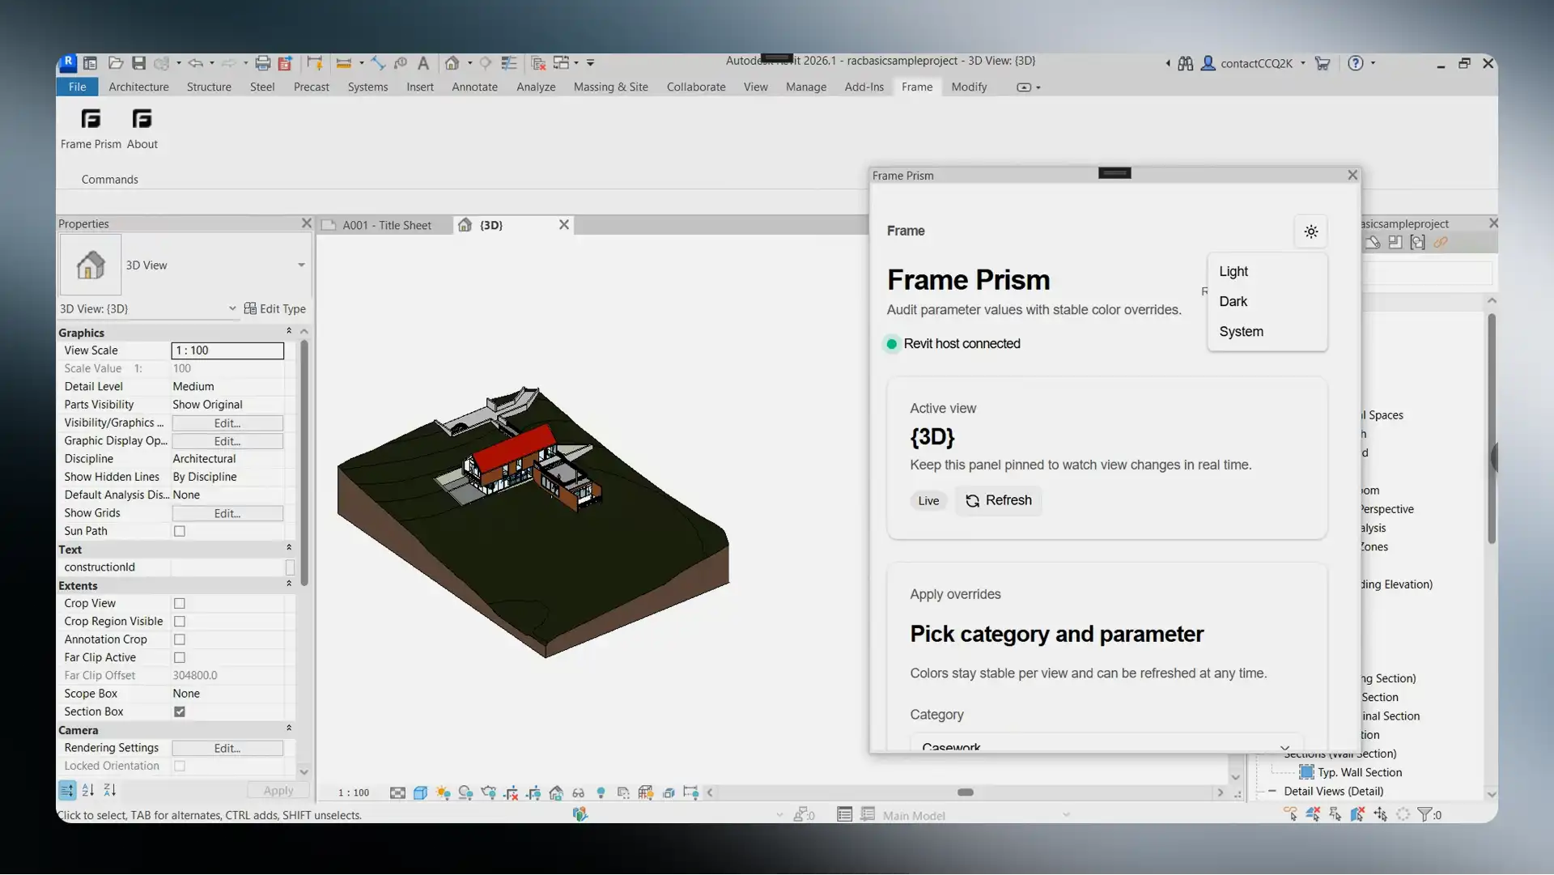The width and height of the screenshot is (1554, 875).
Task: Click the Save icon in quick access toolbar
Action: [138, 63]
